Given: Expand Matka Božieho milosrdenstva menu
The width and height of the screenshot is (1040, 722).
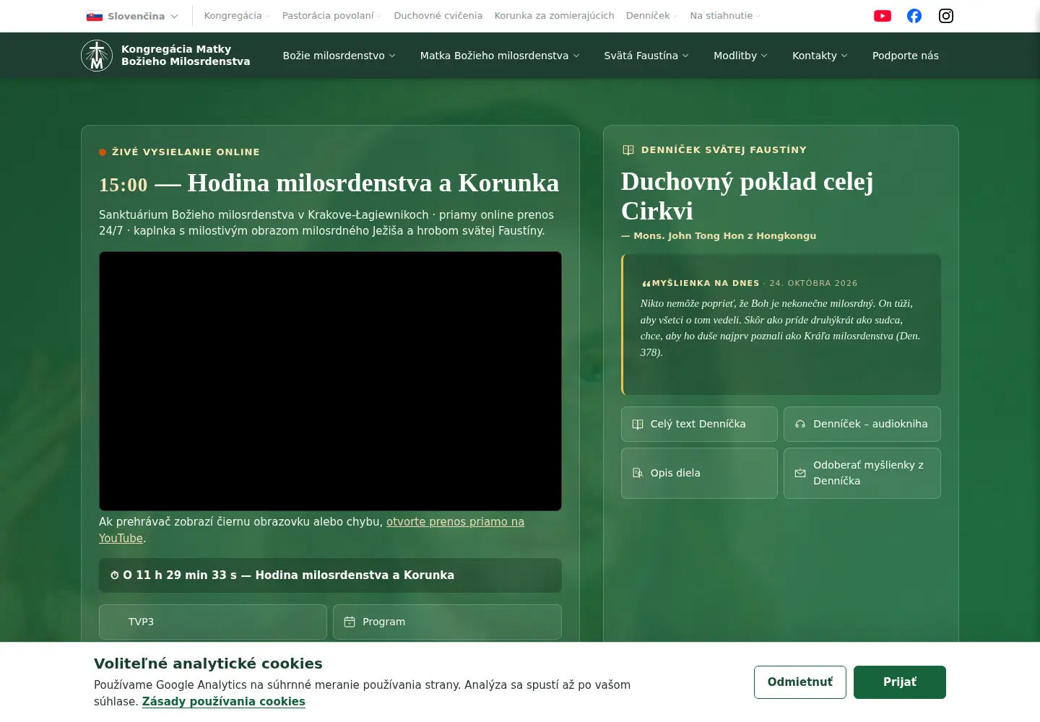Looking at the screenshot, I should (500, 56).
